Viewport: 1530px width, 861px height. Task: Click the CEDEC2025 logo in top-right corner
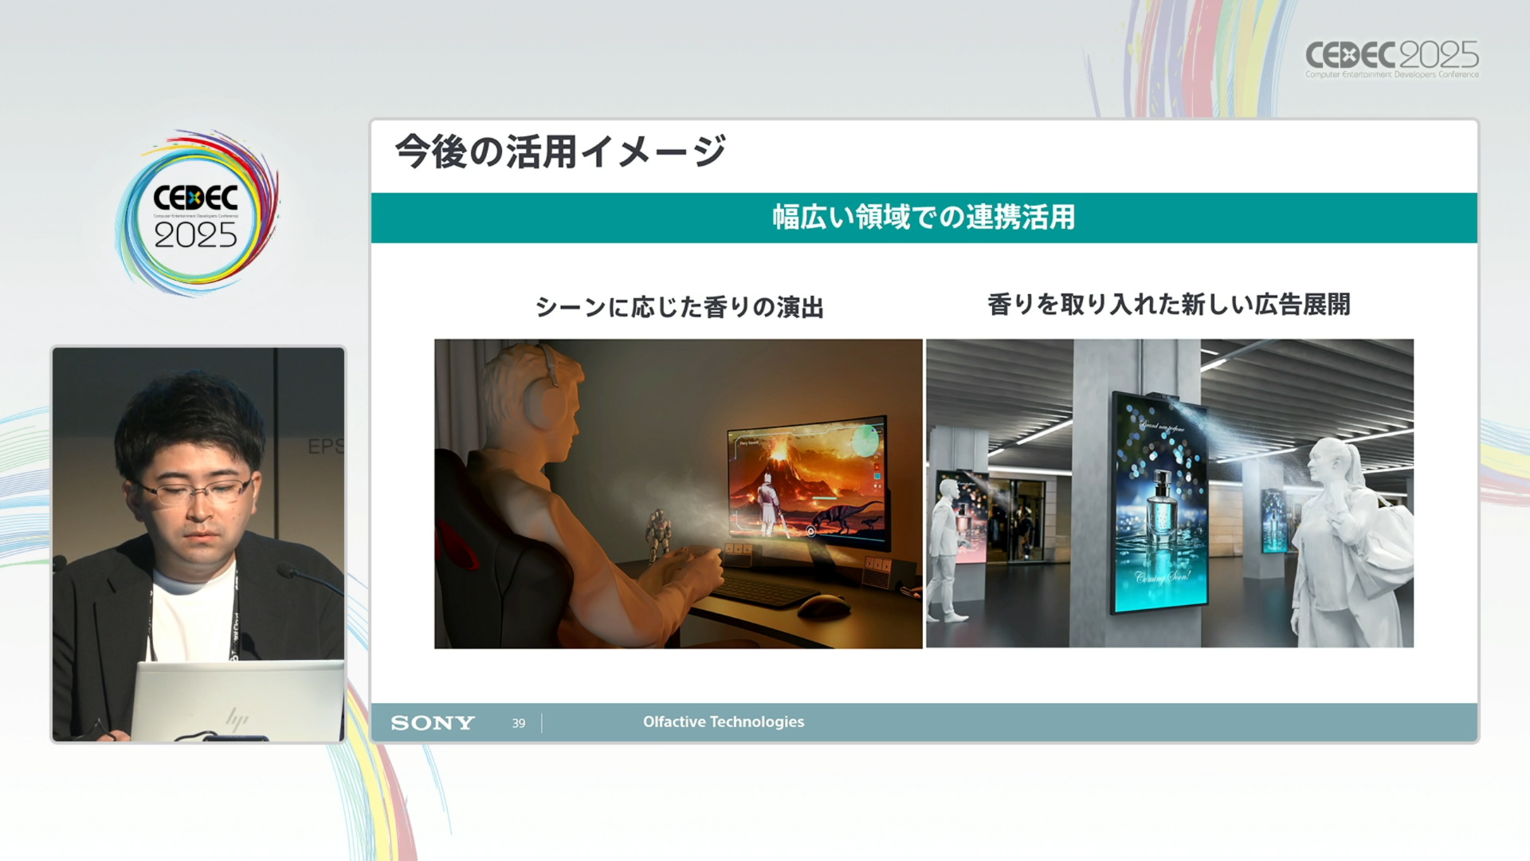click(1391, 58)
